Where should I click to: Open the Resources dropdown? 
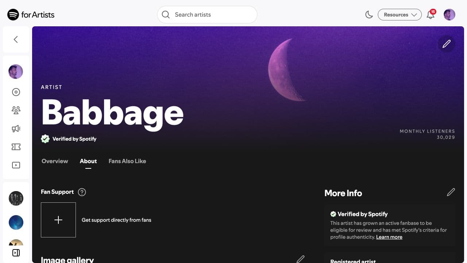[x=400, y=15]
